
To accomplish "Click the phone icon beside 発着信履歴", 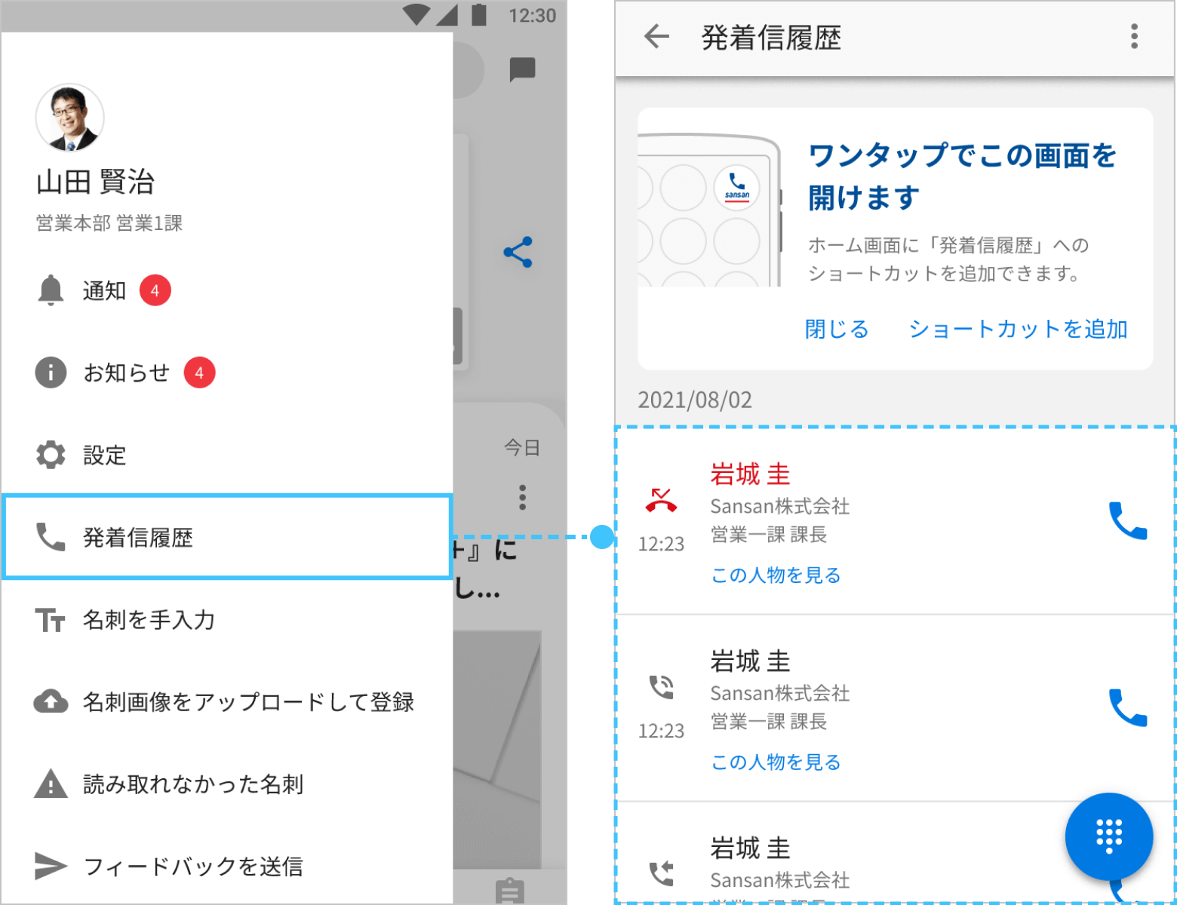I will point(51,537).
